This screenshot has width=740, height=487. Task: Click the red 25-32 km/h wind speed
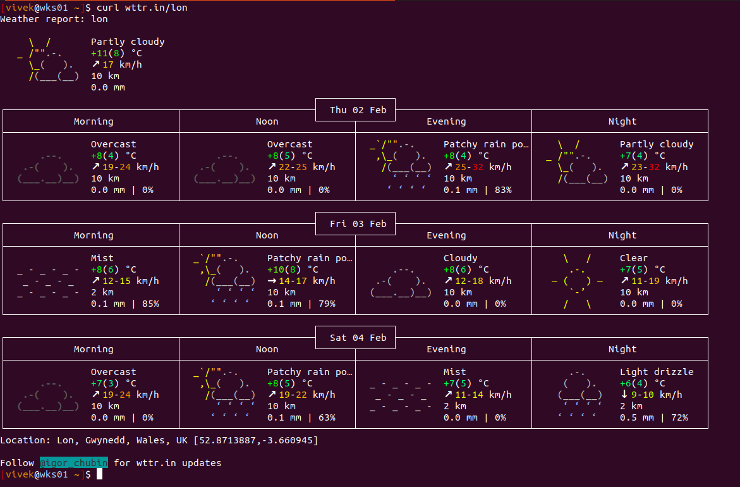coord(470,167)
